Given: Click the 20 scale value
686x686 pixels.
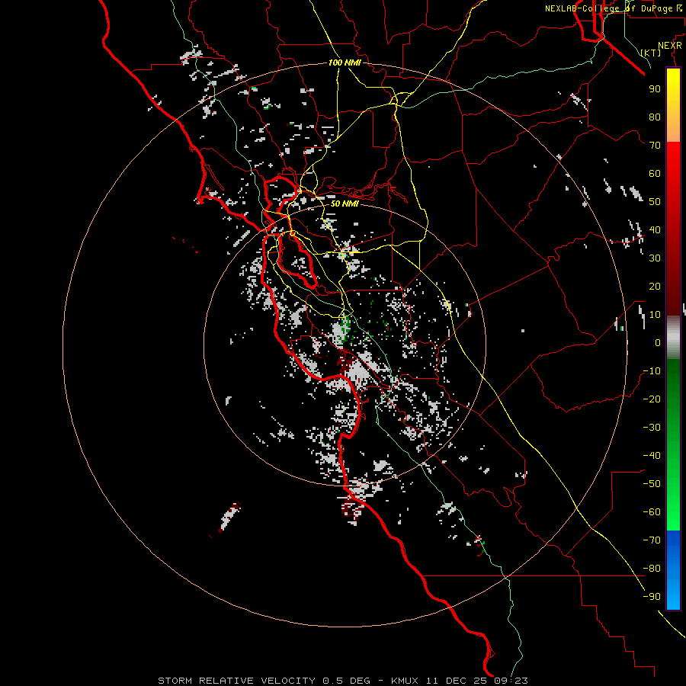Looking at the screenshot, I should point(655,287).
